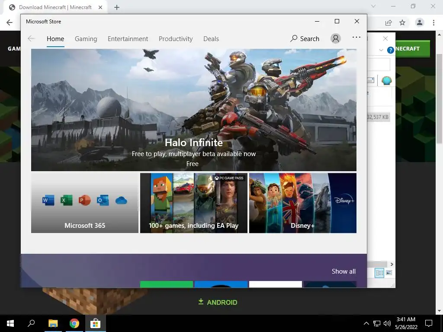Click the PowerPoint icon in Microsoft 365 tile
The width and height of the screenshot is (443, 332).
pyautogui.click(x=84, y=201)
